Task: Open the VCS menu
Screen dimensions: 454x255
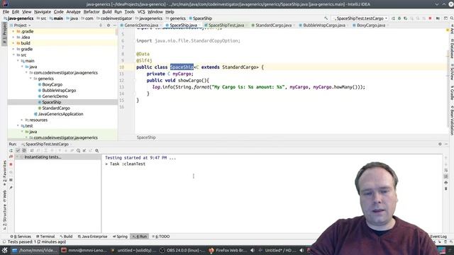Action: pos(141,12)
